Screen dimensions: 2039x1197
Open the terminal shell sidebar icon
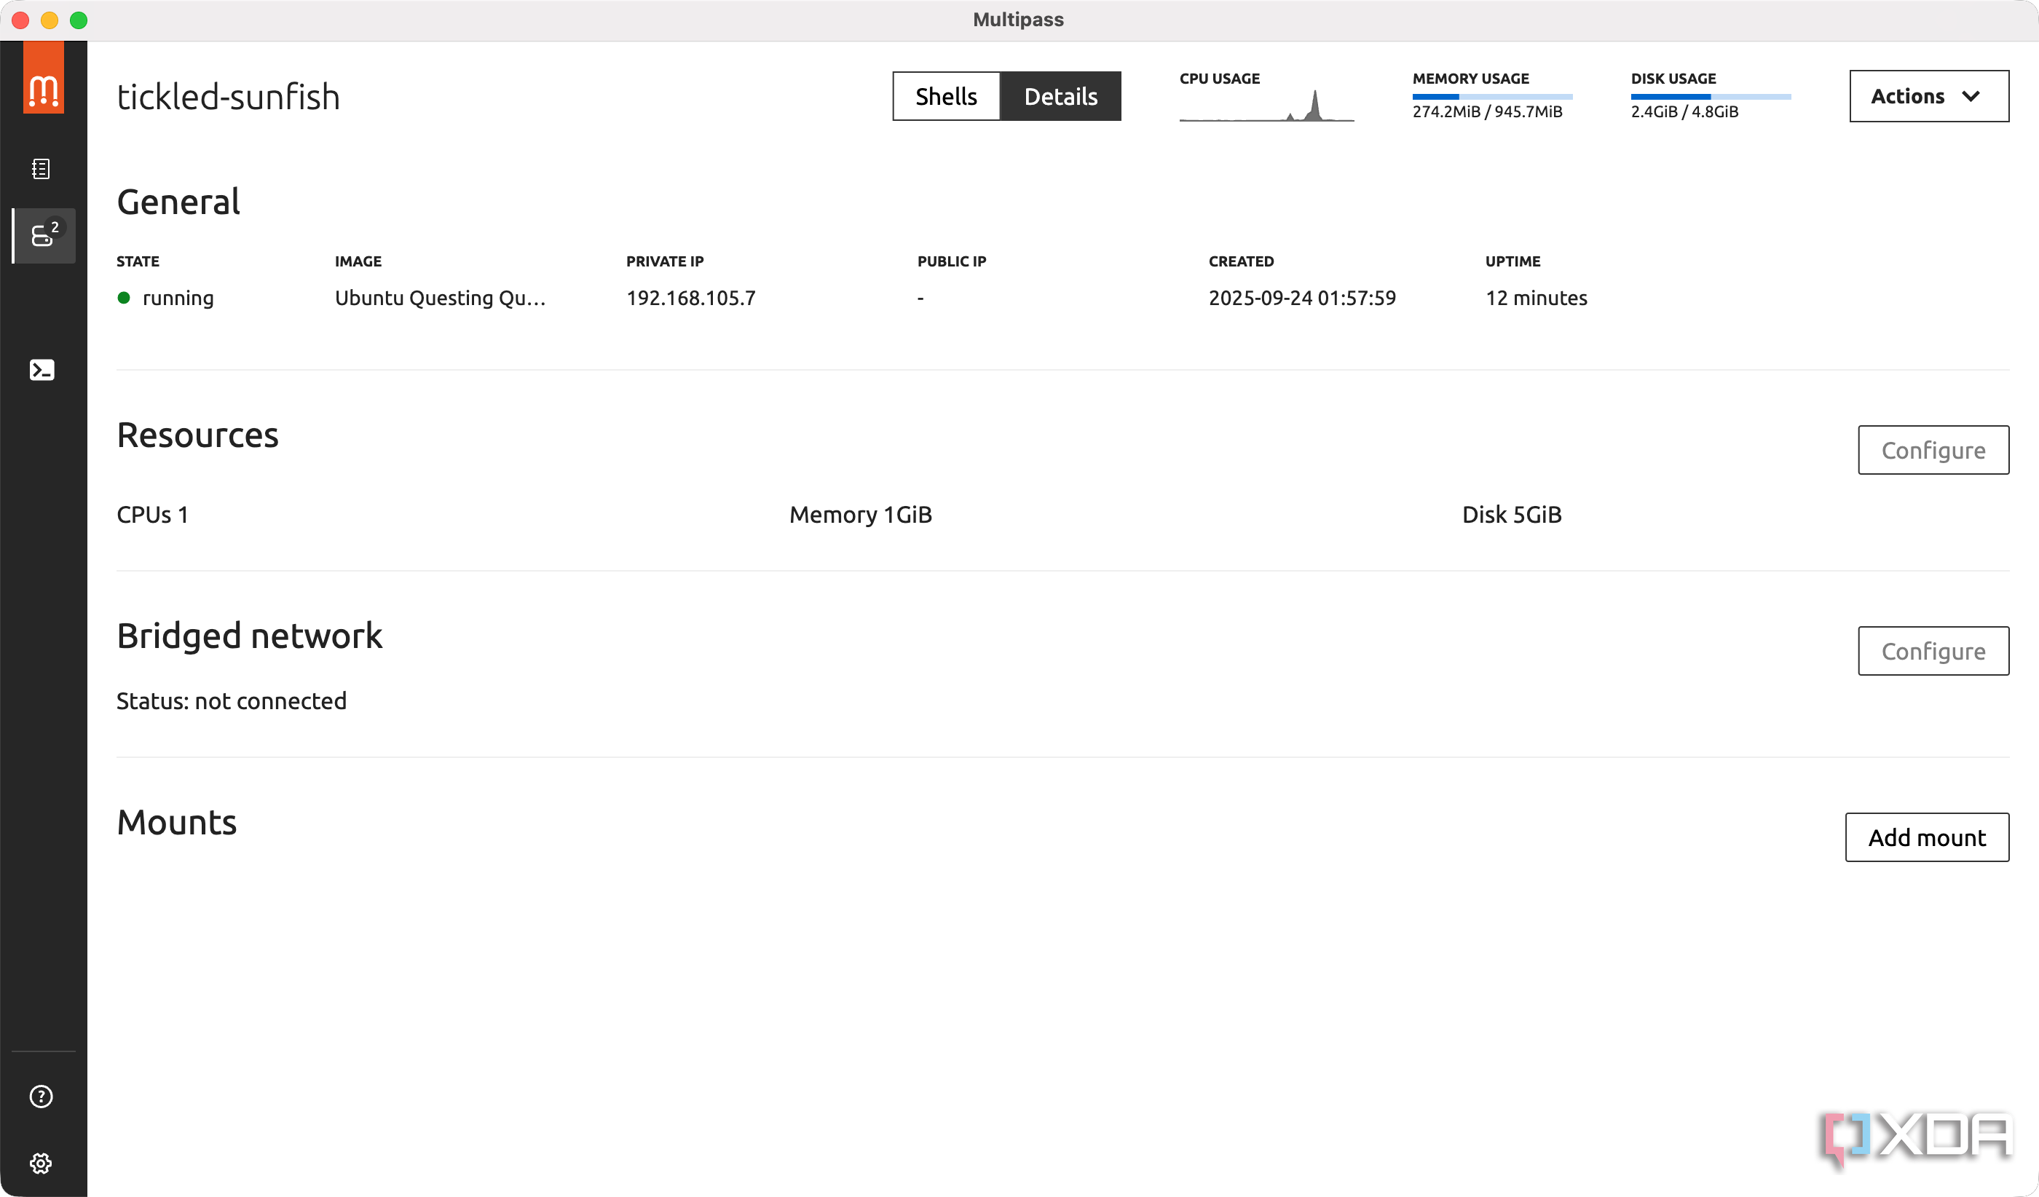[x=42, y=370]
